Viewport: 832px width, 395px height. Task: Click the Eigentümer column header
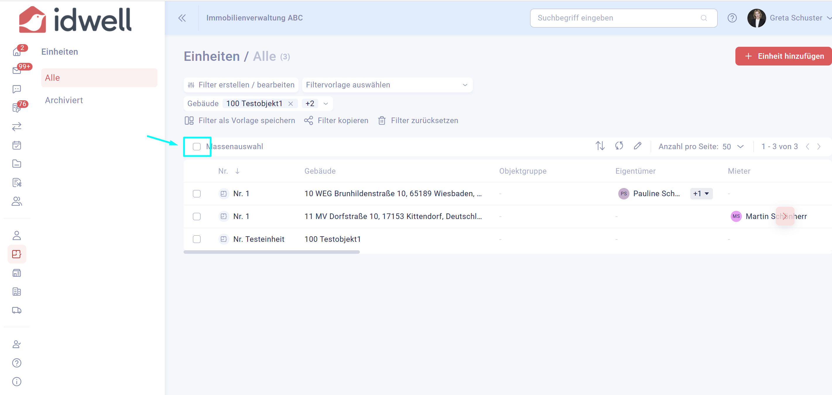tap(635, 171)
